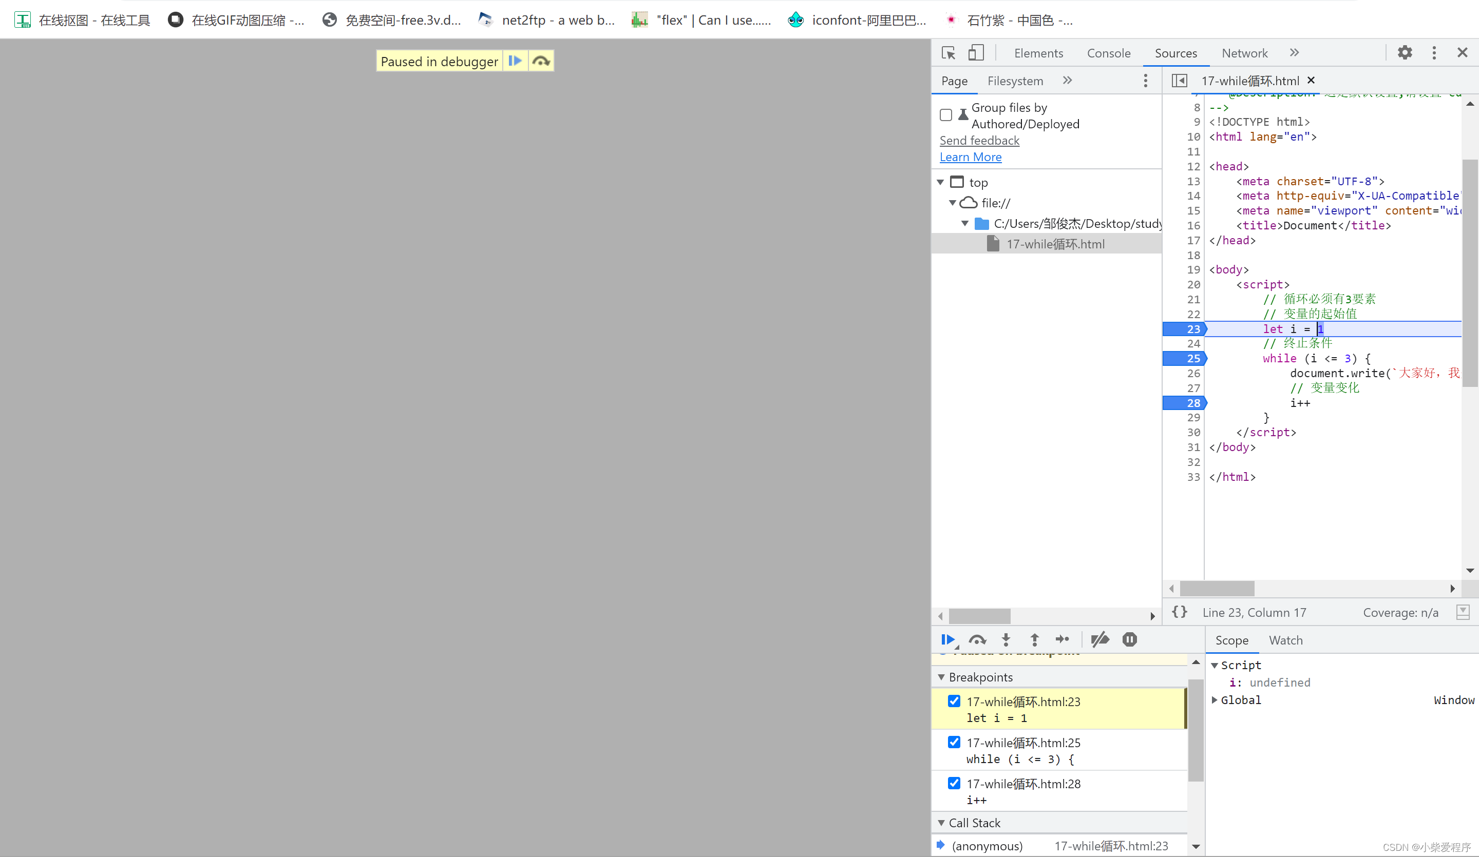
Task: Open DevTools settings gear
Action: coord(1405,53)
